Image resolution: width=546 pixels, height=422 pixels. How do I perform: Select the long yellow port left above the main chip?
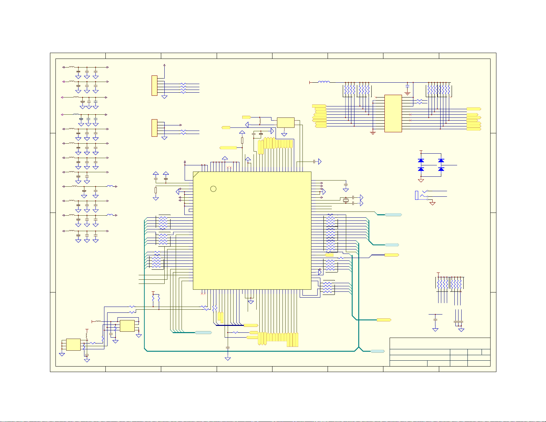228,148
